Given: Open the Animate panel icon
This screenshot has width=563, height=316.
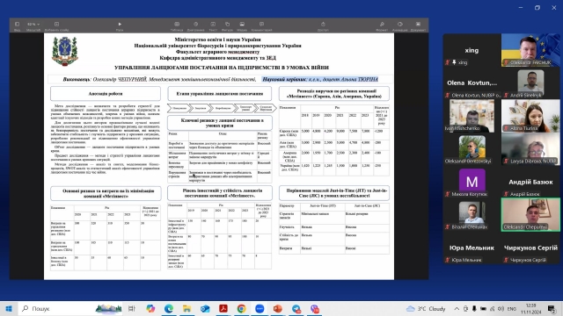Looking at the screenshot, I should (x=400, y=25).
